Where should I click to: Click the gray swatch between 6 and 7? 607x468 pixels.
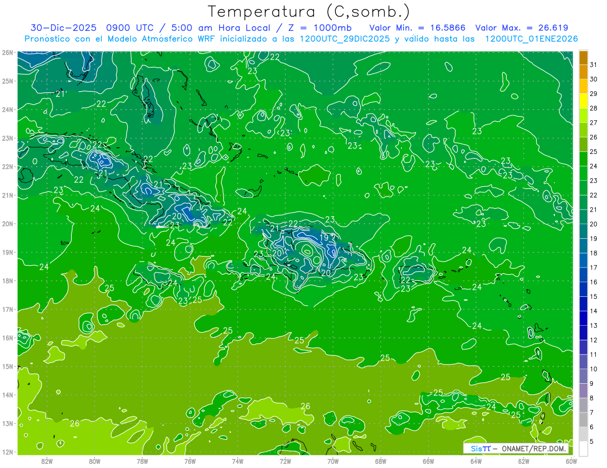[583, 420]
